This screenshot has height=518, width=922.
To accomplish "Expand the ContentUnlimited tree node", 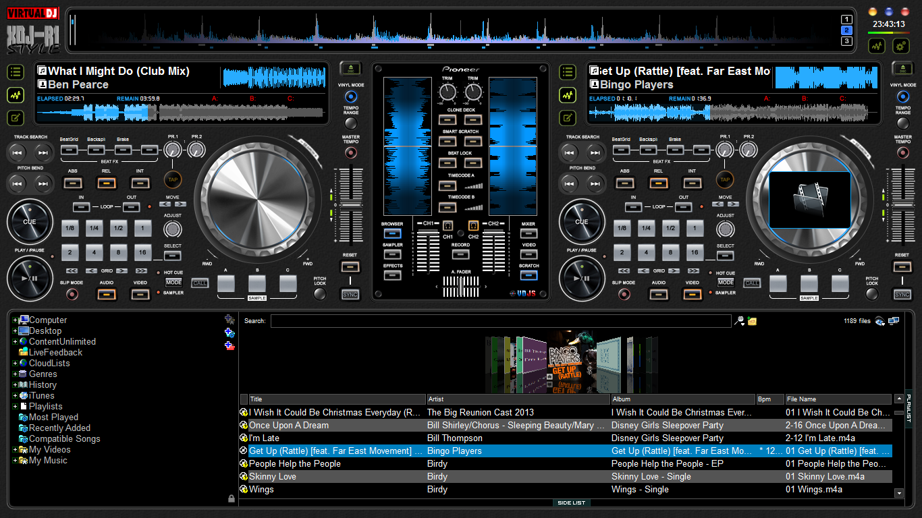I will pyautogui.click(x=15, y=342).
